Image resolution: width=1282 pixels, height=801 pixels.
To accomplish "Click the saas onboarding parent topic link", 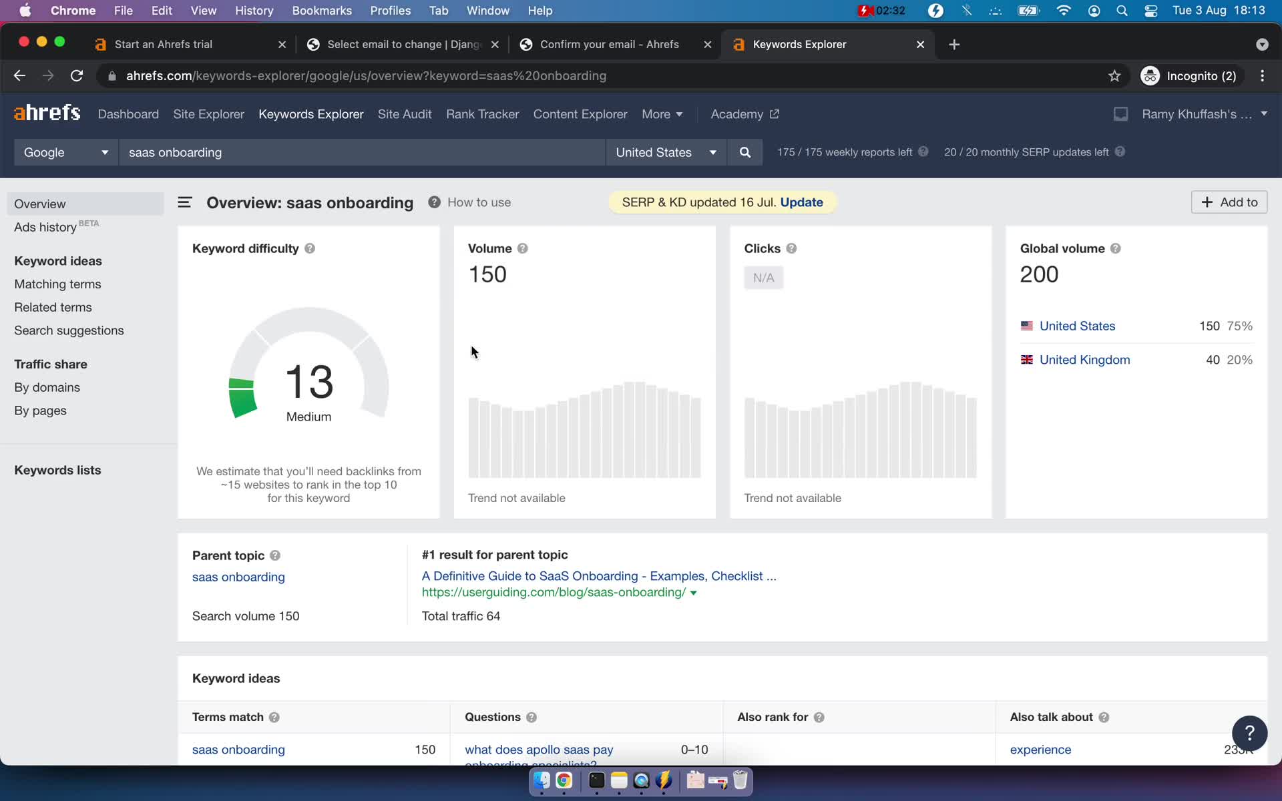I will pyautogui.click(x=238, y=577).
